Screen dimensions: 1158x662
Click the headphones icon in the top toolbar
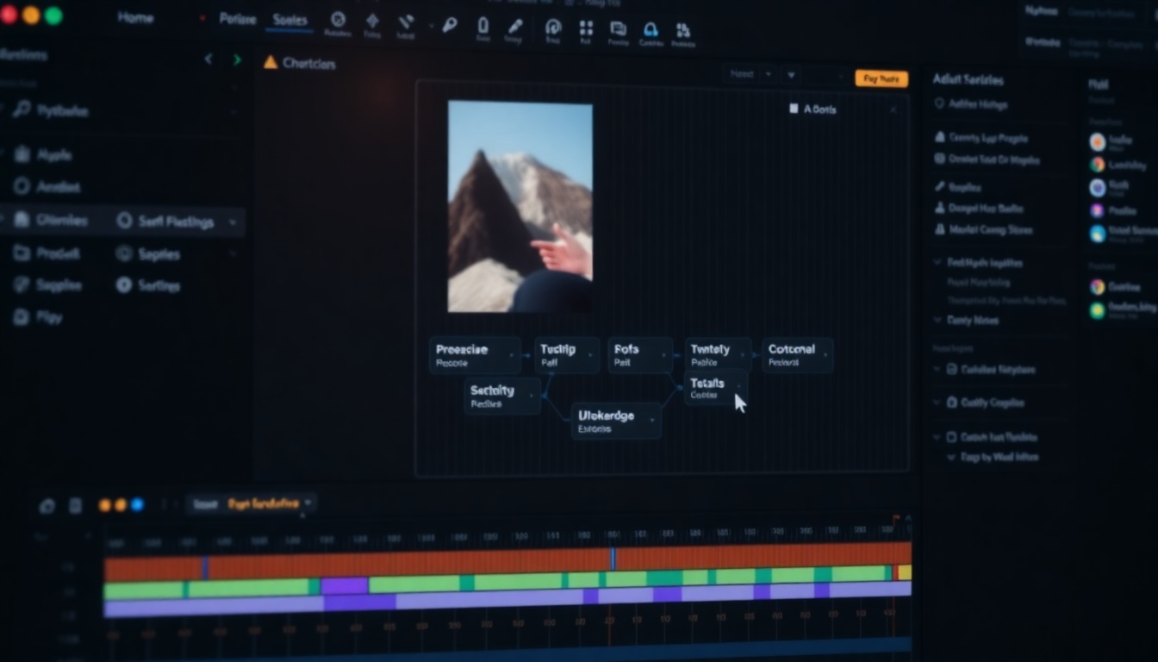coord(651,30)
